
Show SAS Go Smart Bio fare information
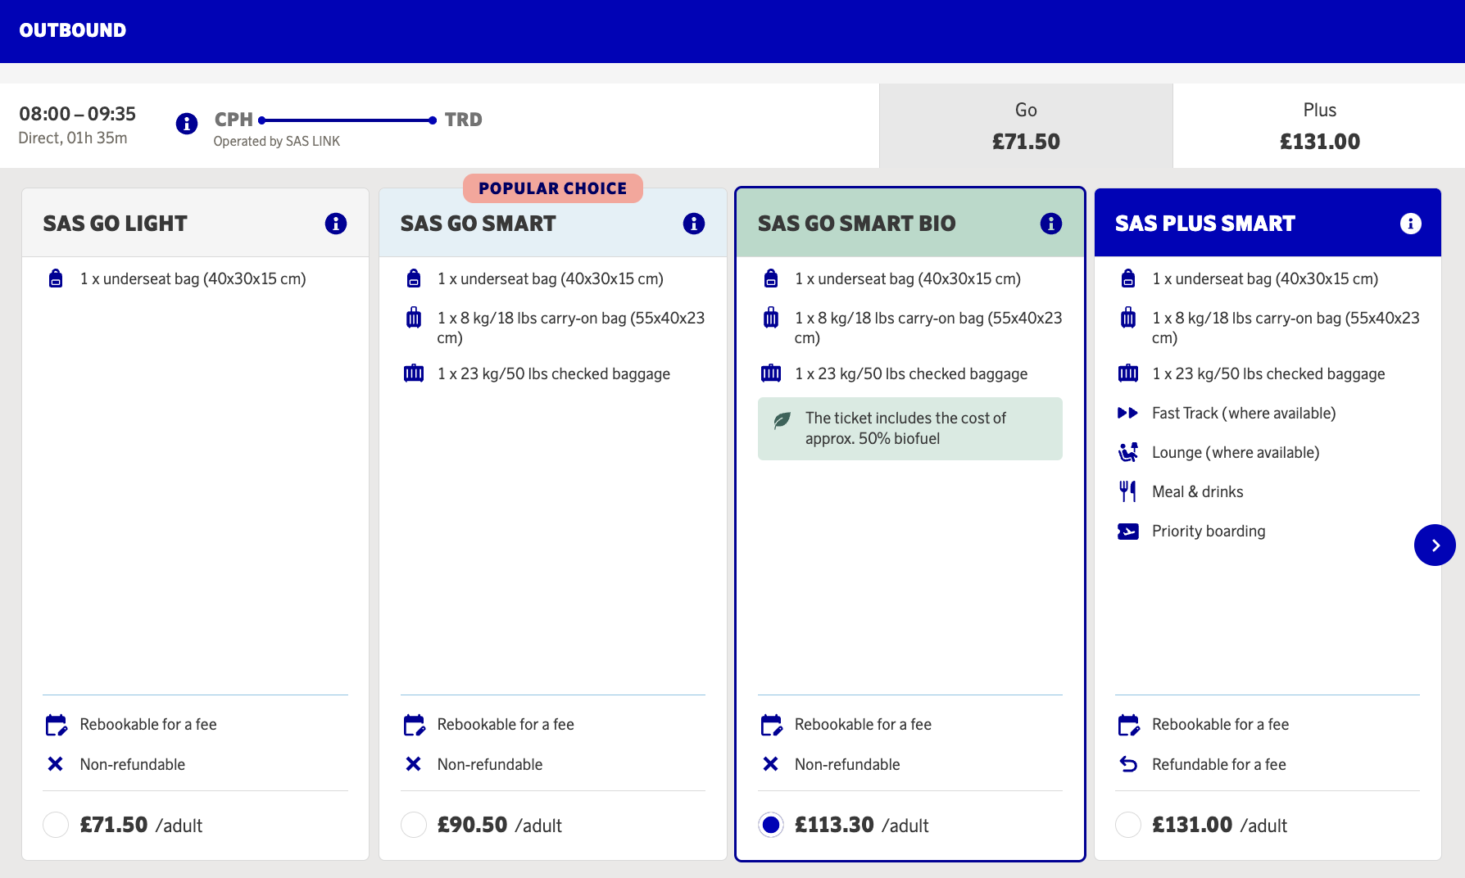(x=1051, y=224)
